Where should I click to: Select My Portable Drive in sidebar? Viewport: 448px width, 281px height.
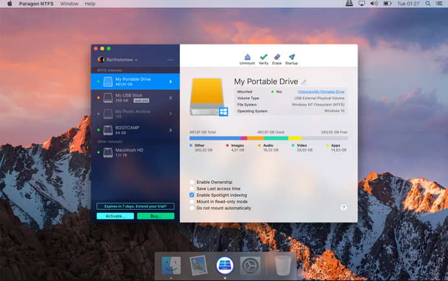coord(135,82)
